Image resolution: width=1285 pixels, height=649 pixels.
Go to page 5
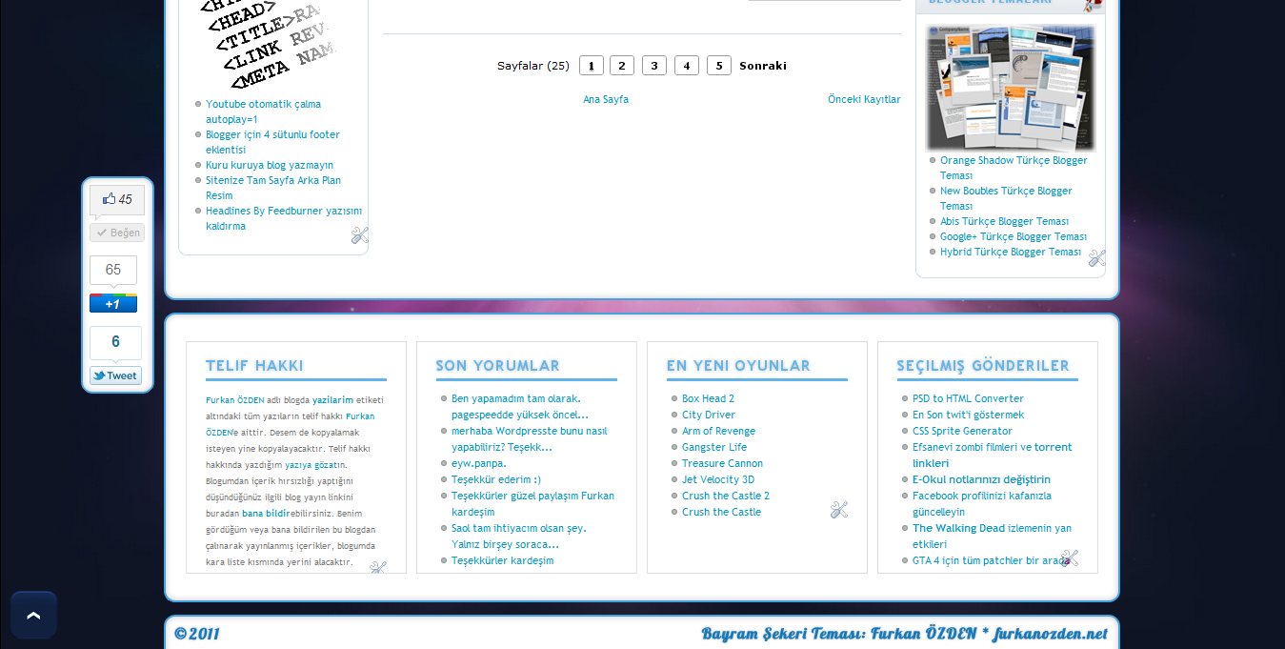click(x=719, y=66)
